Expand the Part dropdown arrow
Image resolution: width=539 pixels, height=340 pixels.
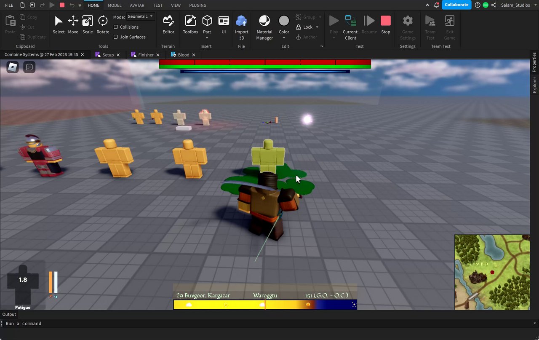pyautogui.click(x=207, y=38)
